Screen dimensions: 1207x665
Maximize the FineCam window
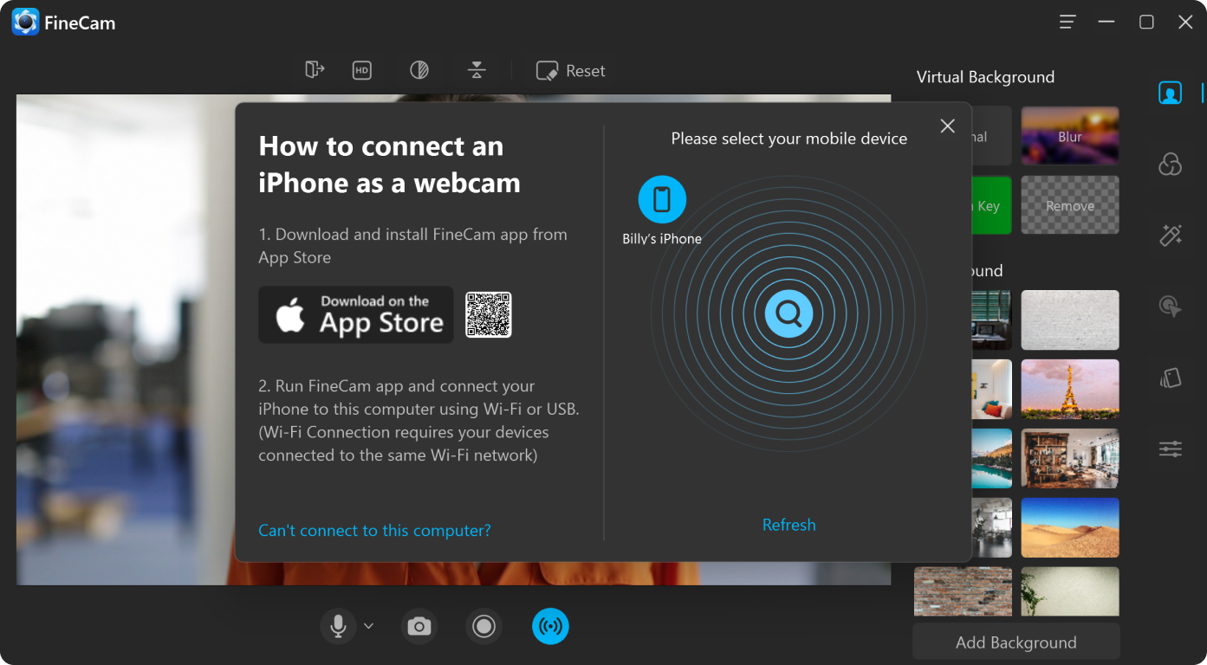coord(1146,22)
